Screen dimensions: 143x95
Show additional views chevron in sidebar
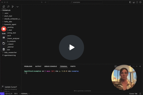coord(17,7)
